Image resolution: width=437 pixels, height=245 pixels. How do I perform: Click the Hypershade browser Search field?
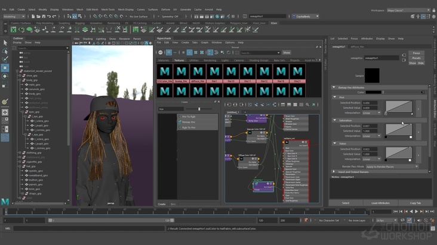pos(260,52)
